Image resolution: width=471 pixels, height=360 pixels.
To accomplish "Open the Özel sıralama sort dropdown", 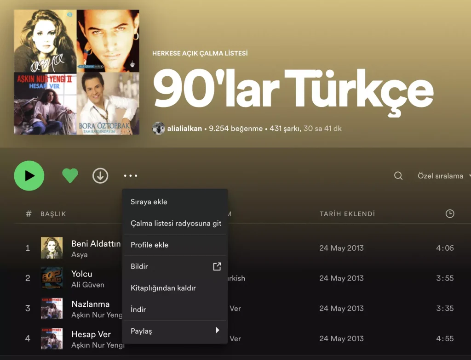I will coord(444,176).
